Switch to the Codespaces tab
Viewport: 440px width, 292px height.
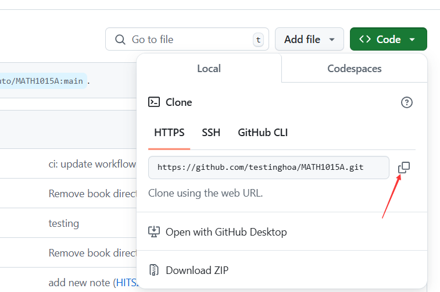tap(355, 69)
